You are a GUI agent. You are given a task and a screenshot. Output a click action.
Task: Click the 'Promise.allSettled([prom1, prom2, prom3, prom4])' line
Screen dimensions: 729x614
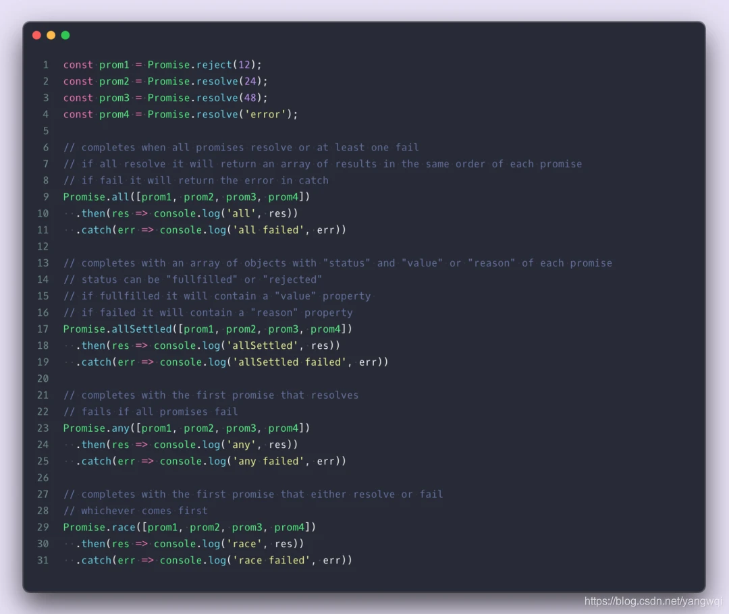(208, 329)
